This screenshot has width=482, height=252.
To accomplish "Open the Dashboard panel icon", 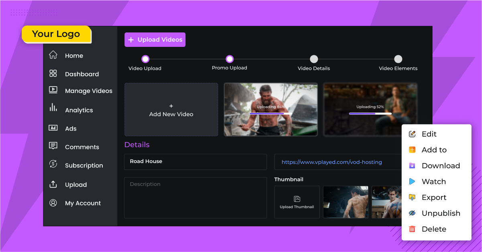I will [53, 74].
